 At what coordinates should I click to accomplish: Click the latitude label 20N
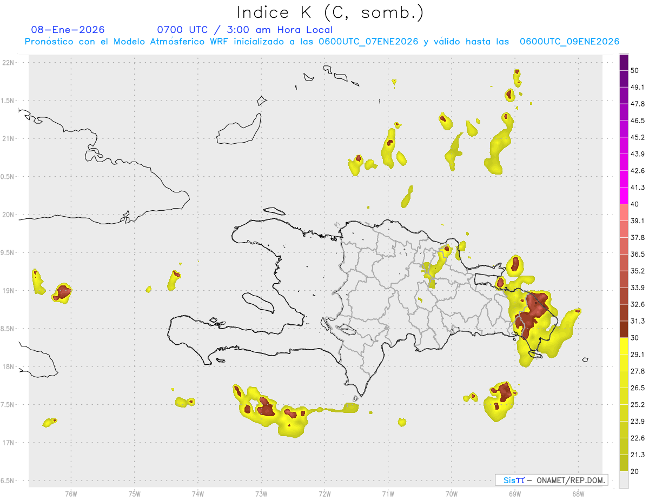coord(9,215)
